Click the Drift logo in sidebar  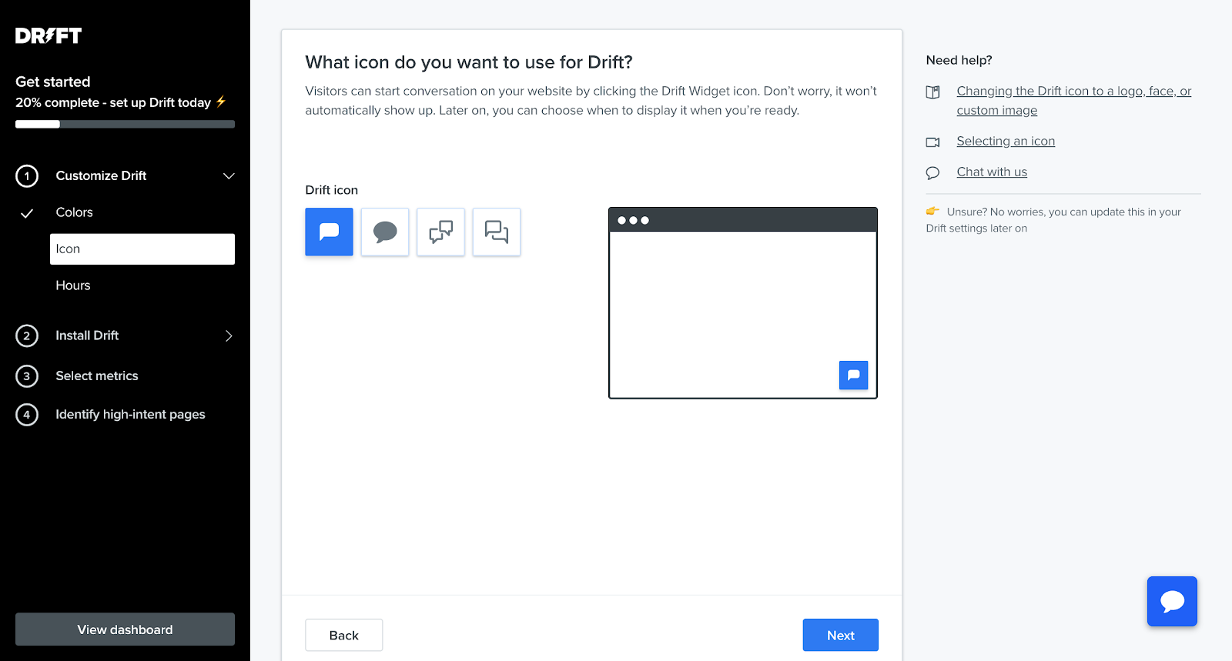49,35
